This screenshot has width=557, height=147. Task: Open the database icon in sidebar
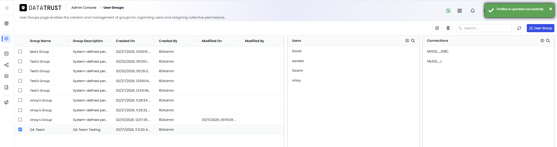click(6, 54)
